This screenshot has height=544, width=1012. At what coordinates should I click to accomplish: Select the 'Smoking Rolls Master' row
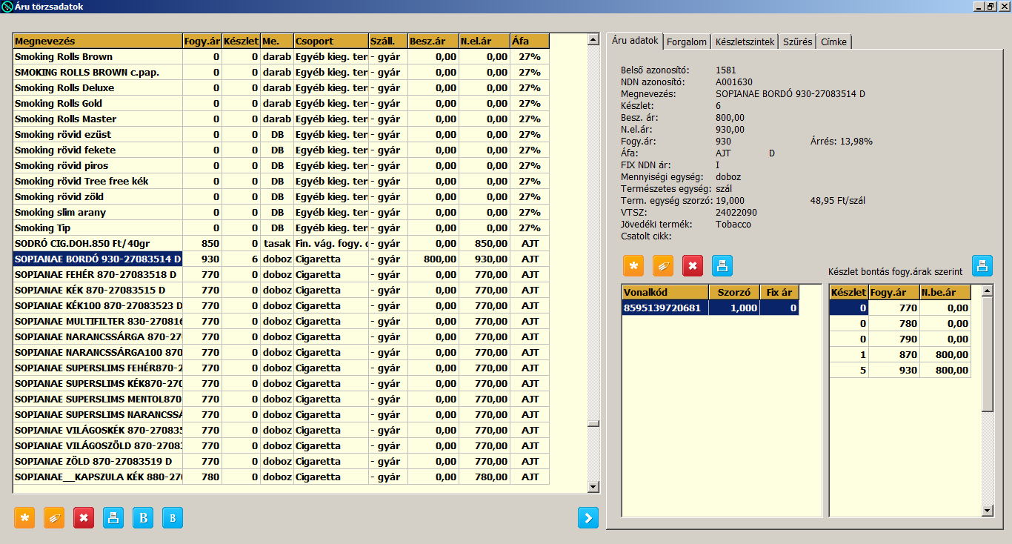pyautogui.click(x=282, y=119)
